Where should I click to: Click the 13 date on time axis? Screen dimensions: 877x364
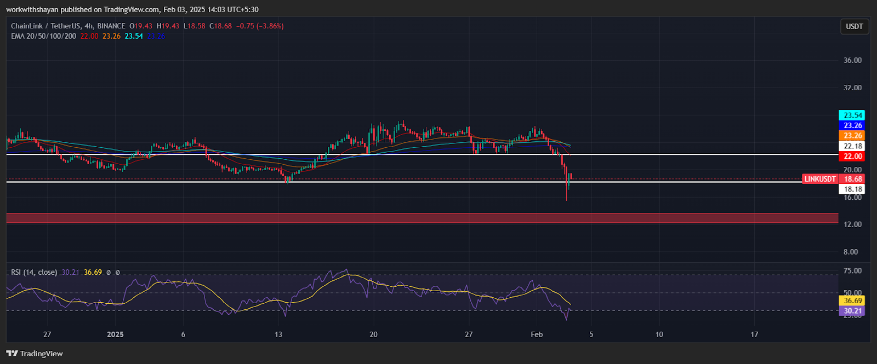(x=278, y=334)
